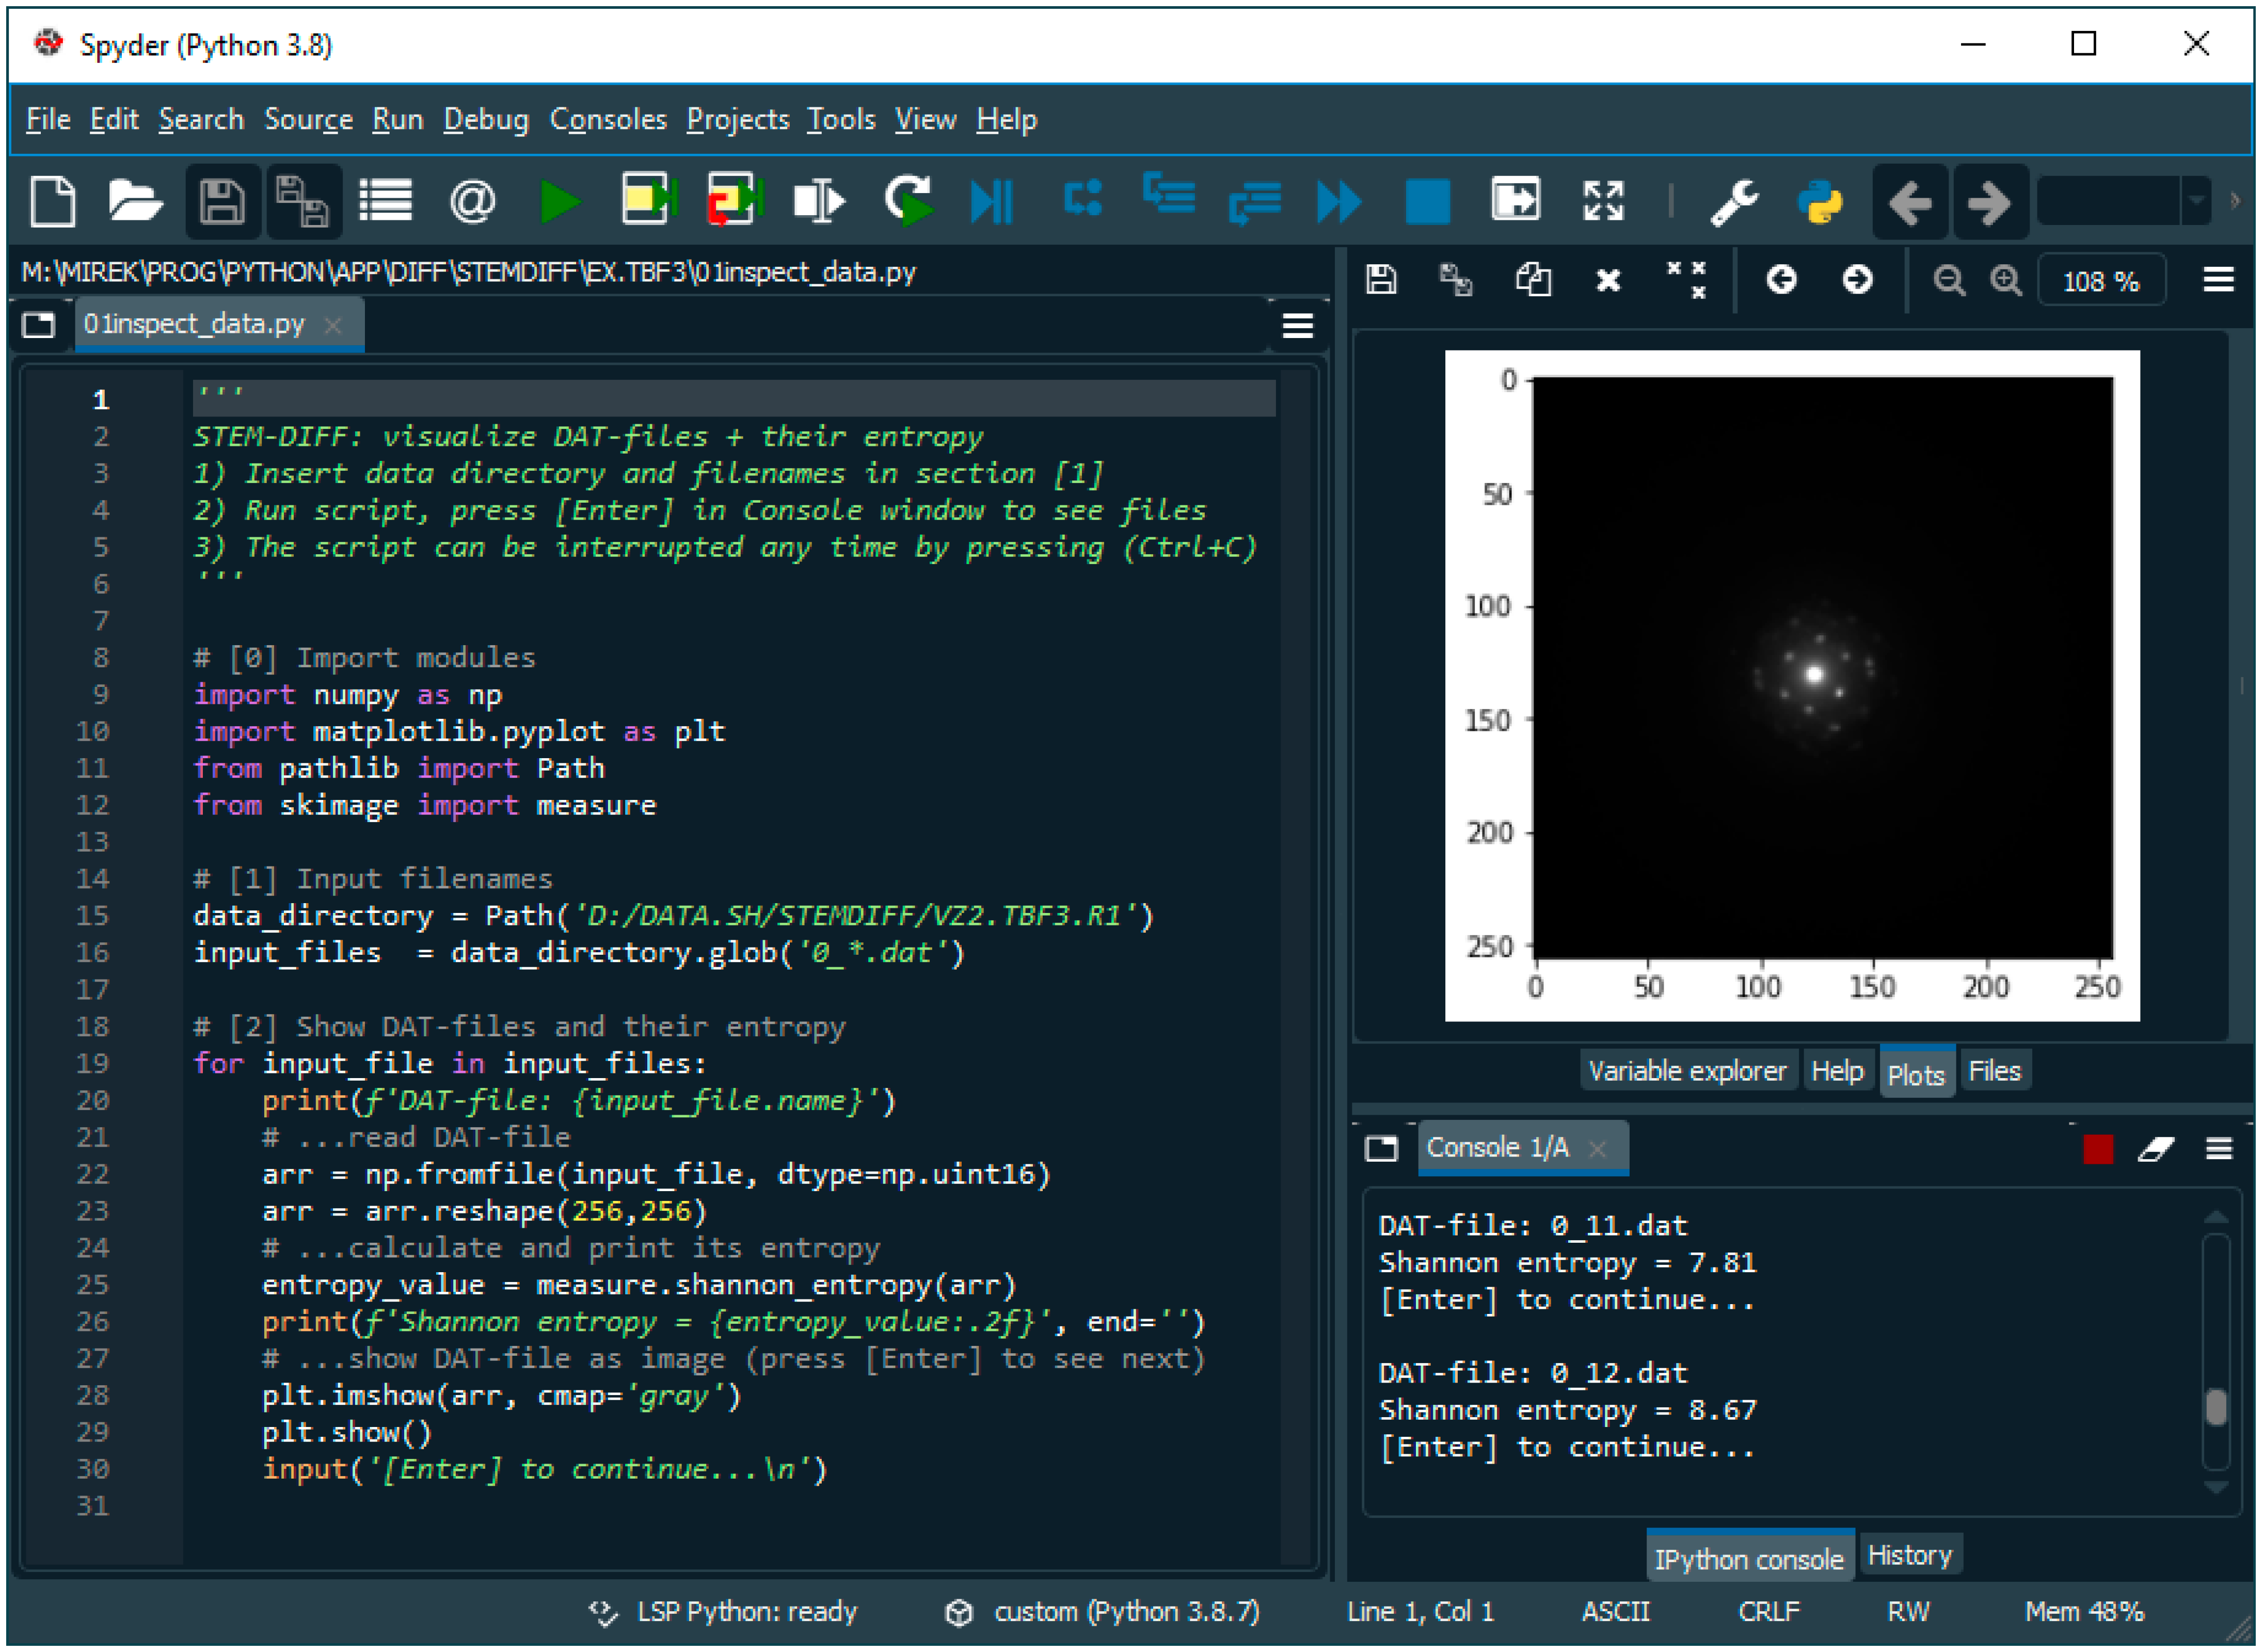Open the Console pane options menu
2264x1652 pixels.
click(x=2218, y=1149)
